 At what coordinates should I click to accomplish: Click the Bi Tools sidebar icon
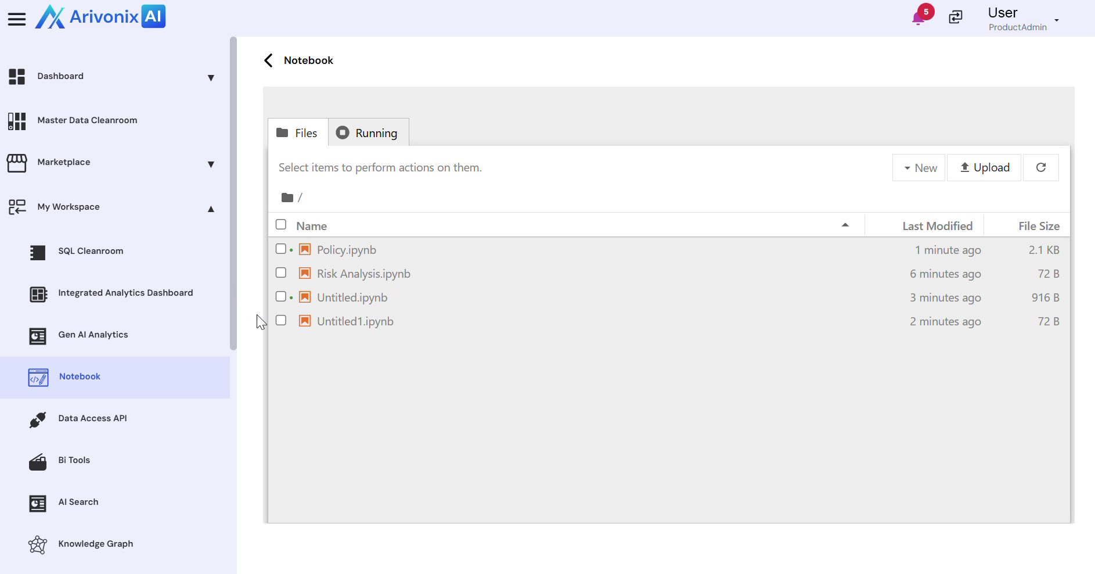(x=38, y=462)
